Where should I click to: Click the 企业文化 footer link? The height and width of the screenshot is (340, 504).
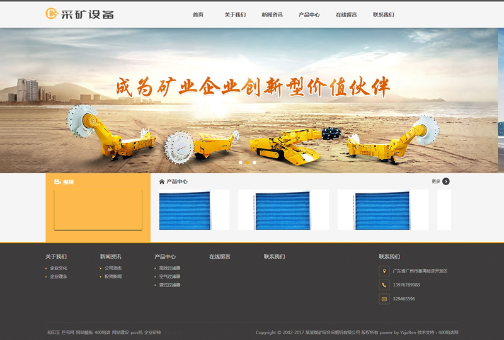(59, 268)
